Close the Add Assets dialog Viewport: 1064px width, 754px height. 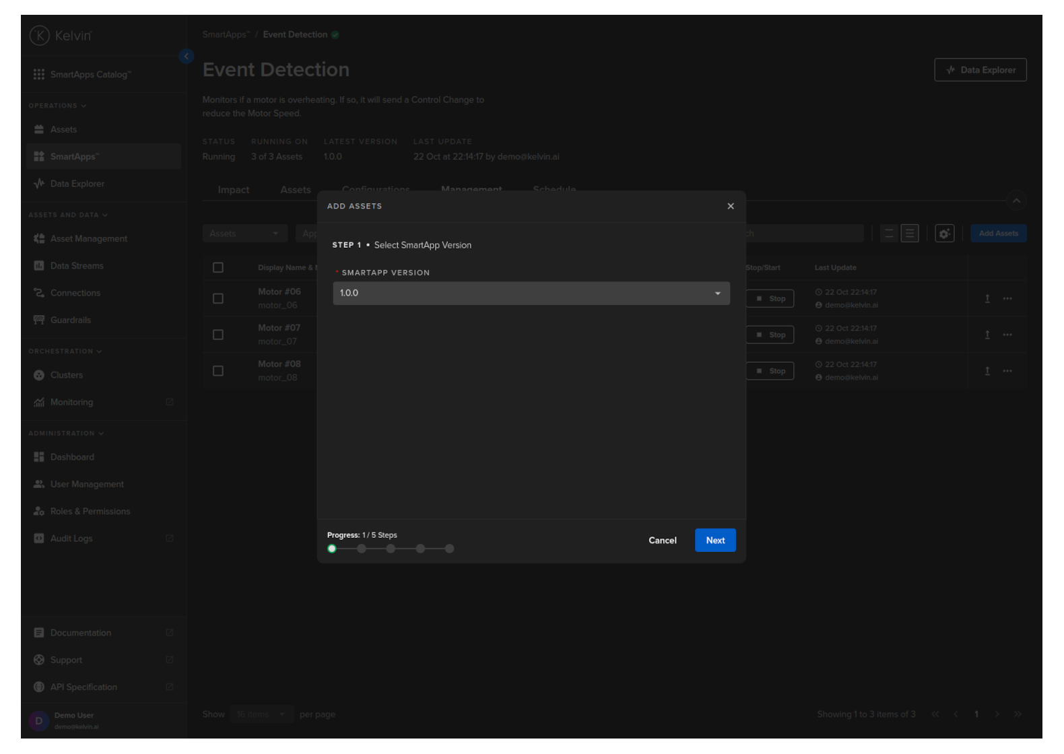730,207
